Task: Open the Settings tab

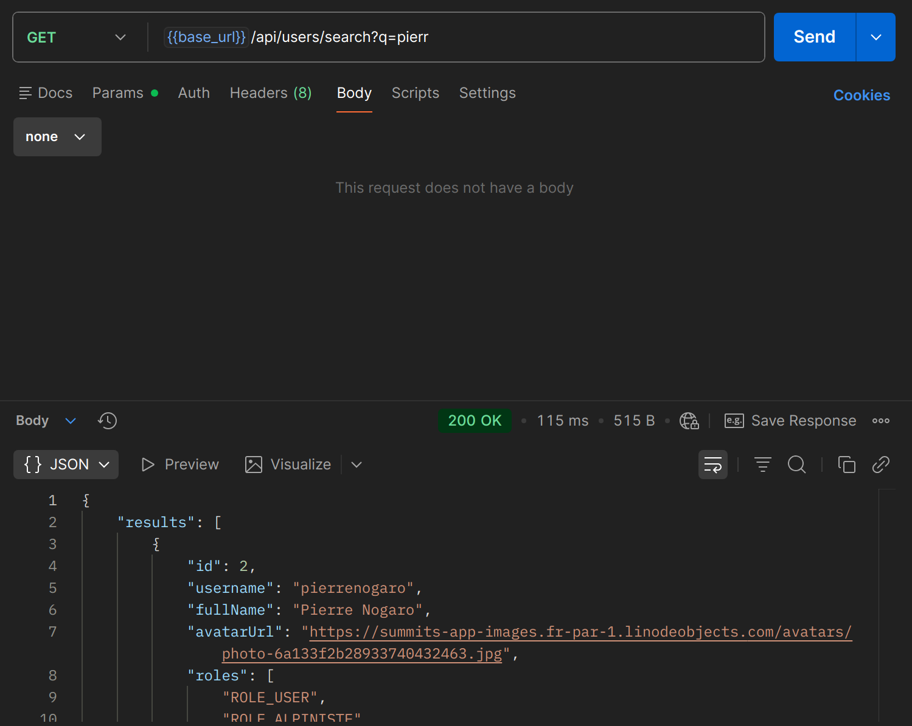Action: pos(487,93)
